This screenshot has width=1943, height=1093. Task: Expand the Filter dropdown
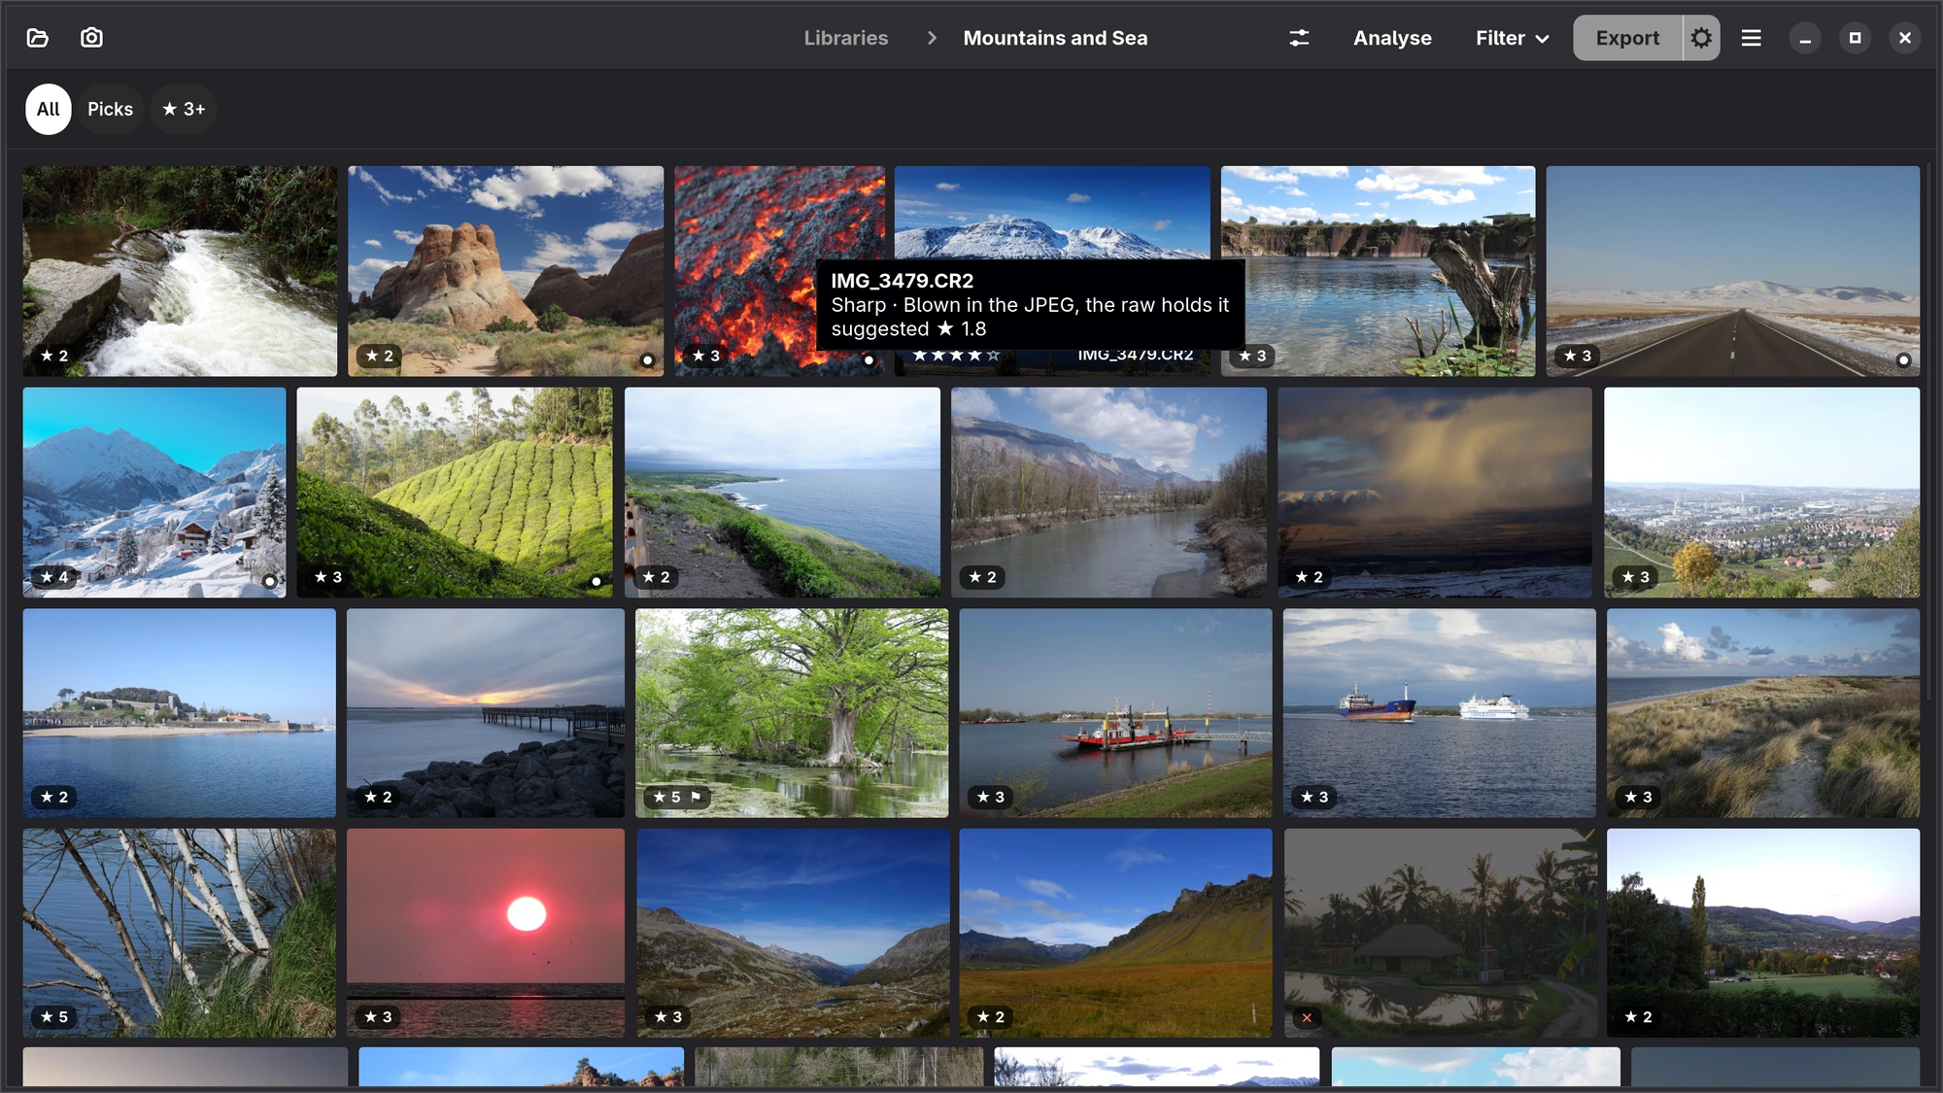click(1512, 38)
